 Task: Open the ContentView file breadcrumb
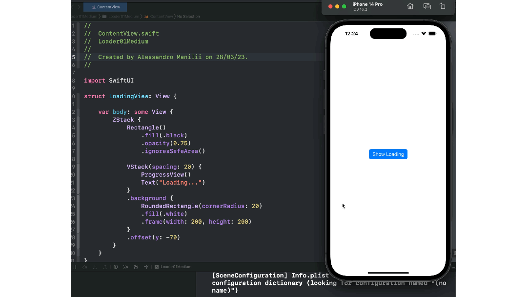point(159,16)
